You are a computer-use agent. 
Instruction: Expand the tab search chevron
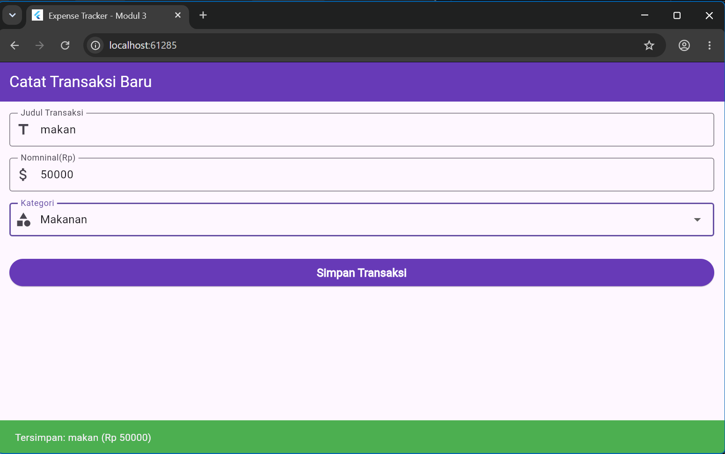coord(13,15)
